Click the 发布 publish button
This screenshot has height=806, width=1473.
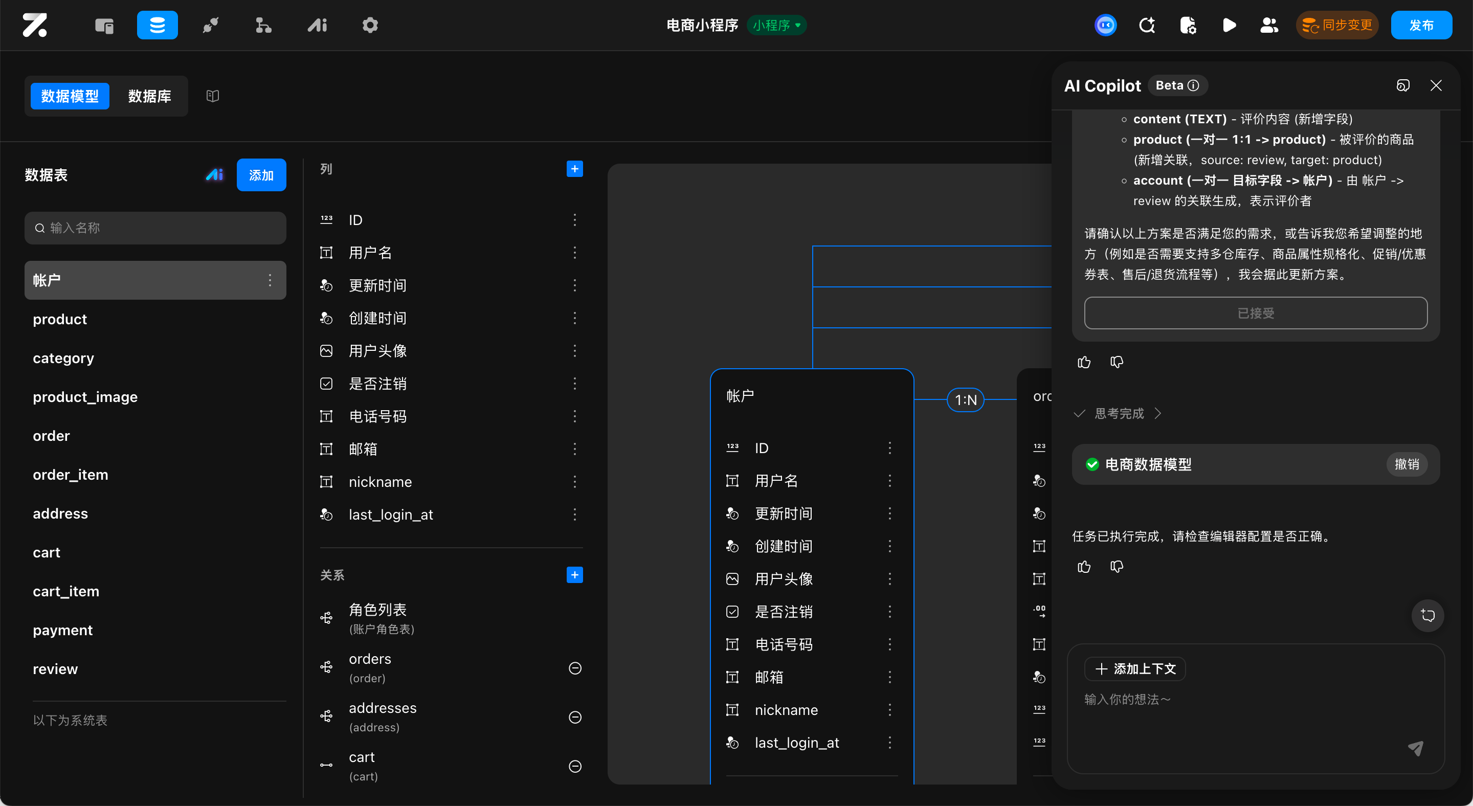click(1421, 25)
